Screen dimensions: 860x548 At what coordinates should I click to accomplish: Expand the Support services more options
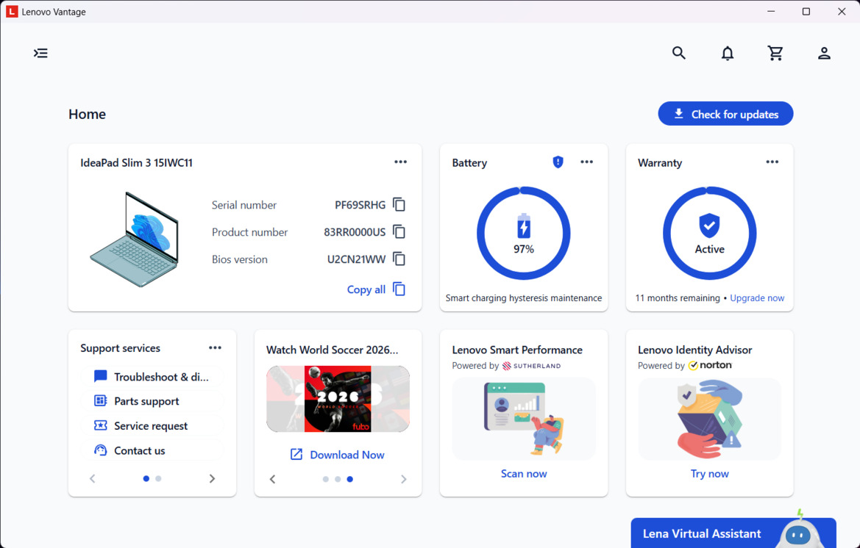(x=215, y=347)
